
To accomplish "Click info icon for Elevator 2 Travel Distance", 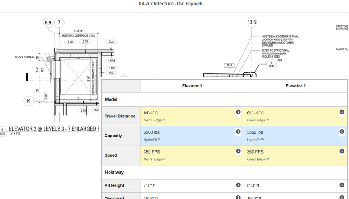I will point(342,112).
